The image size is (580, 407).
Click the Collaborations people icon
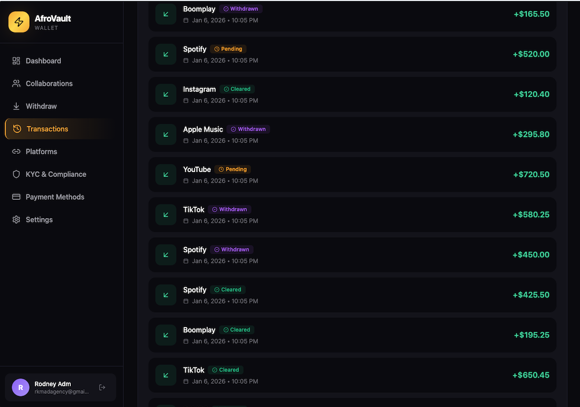click(x=16, y=83)
